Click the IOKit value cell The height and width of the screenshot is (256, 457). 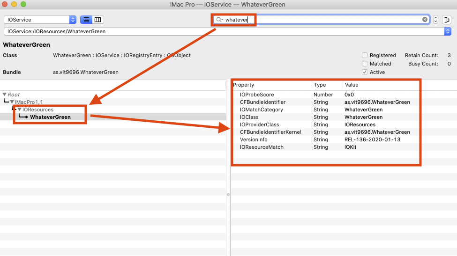coord(350,147)
